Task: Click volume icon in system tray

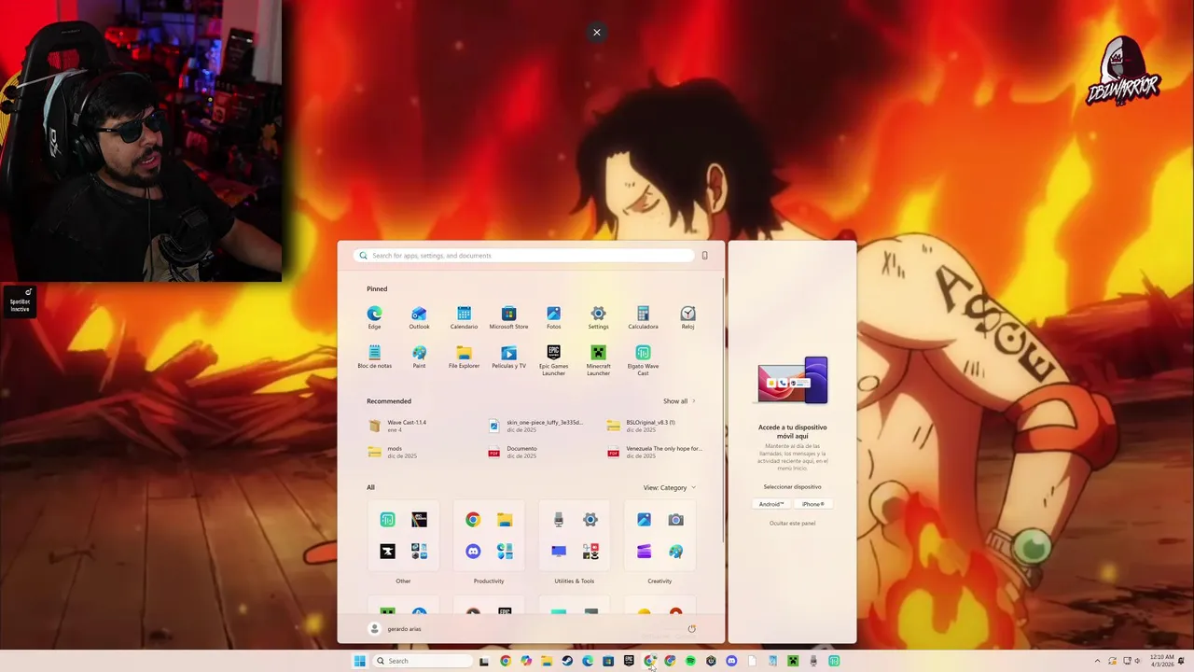Action: [1138, 661]
